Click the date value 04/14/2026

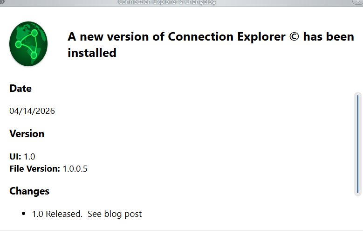pos(32,111)
